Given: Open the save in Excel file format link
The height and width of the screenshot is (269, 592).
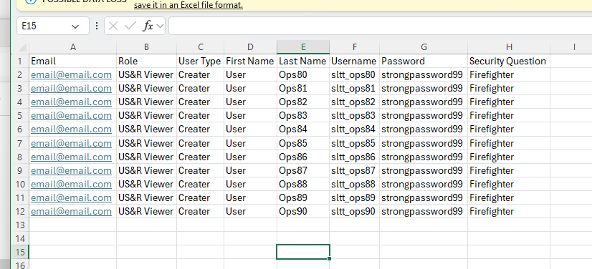Looking at the screenshot, I should 188,5.
